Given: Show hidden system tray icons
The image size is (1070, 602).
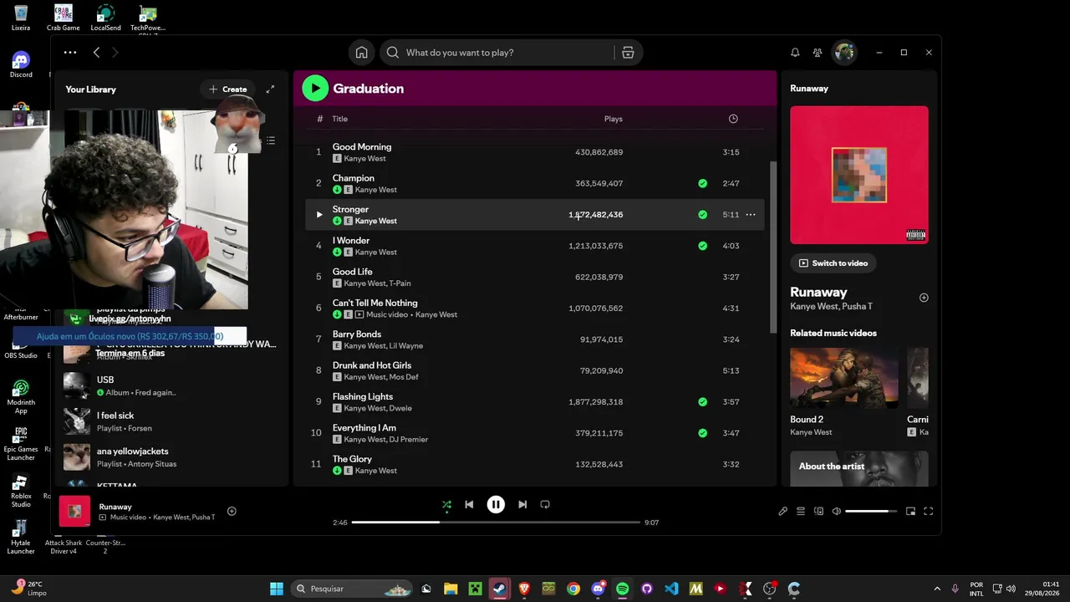Looking at the screenshot, I should point(936,589).
